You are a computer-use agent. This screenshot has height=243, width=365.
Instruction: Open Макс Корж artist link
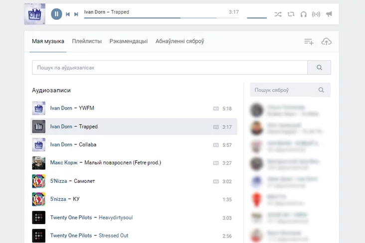(64, 162)
